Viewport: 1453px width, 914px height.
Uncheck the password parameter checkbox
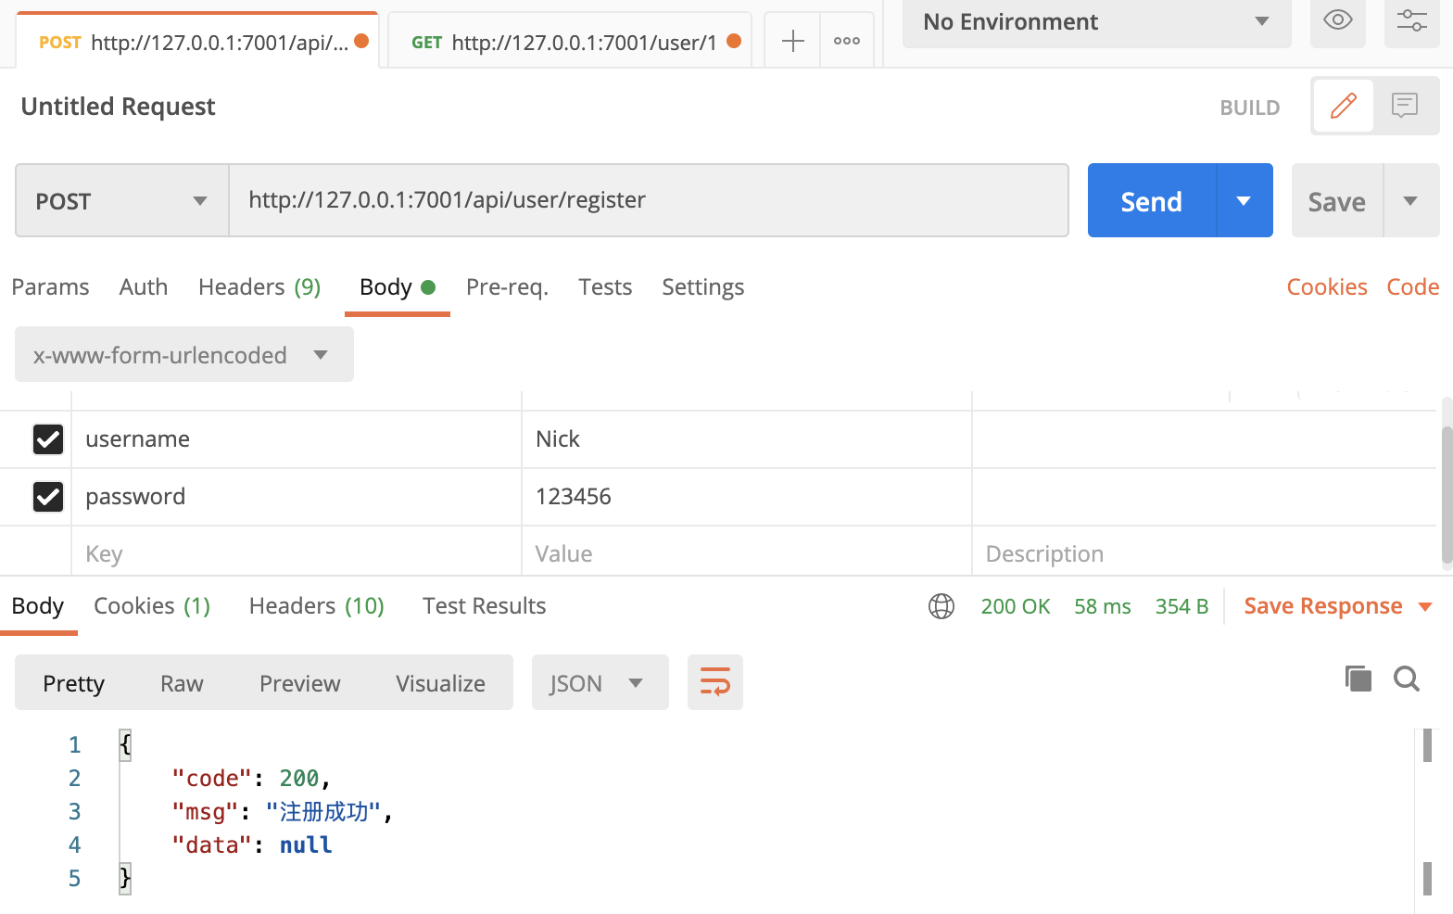click(48, 497)
